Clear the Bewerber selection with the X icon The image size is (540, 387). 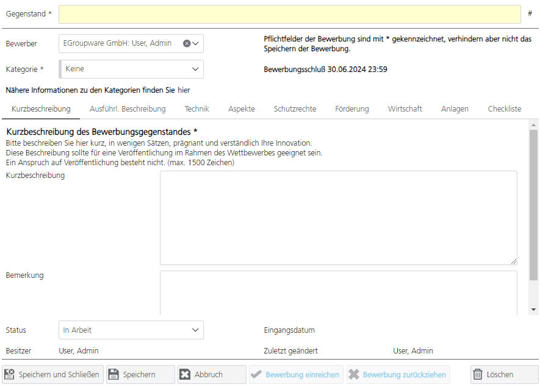[187, 43]
